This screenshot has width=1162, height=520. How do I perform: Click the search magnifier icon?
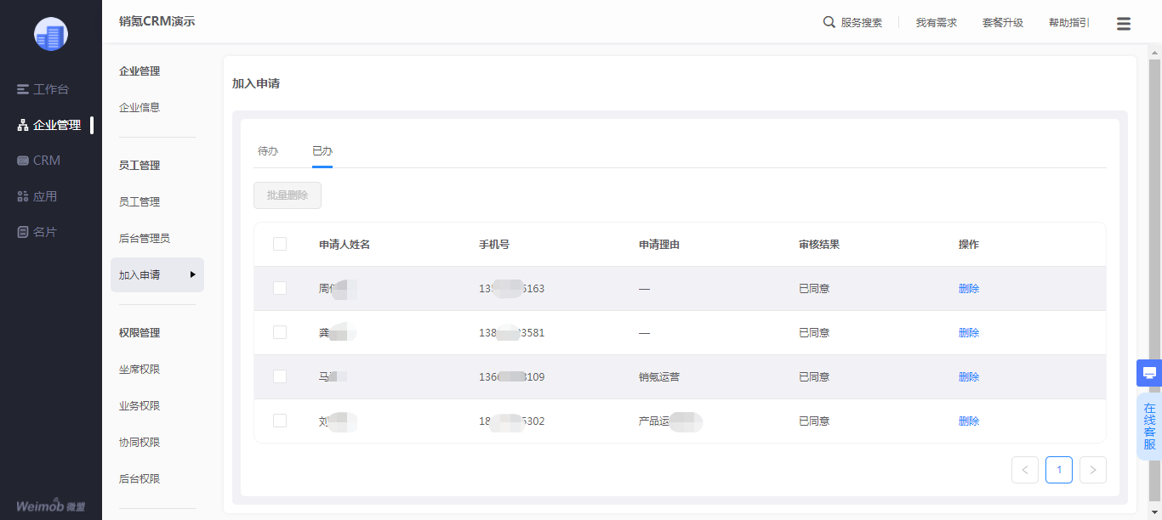829,22
